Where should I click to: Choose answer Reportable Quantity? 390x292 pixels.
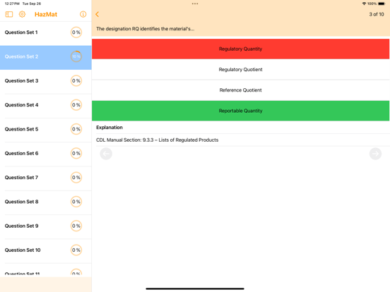click(240, 111)
